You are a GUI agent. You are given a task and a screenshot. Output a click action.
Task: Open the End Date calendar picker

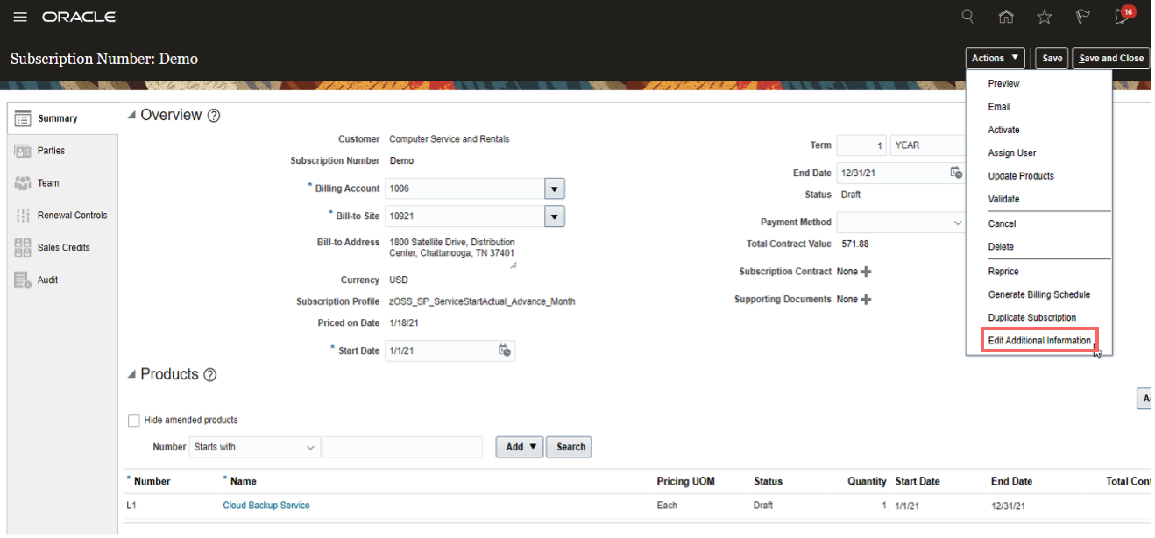956,173
